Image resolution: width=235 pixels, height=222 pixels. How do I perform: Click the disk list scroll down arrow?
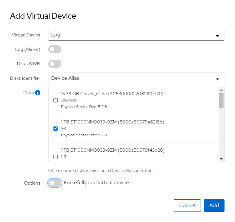point(221,159)
